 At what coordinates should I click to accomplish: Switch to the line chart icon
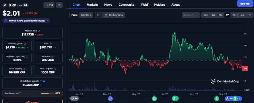99,15
